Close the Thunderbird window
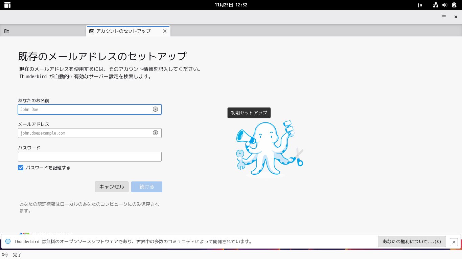The width and height of the screenshot is (462, 259). 456,17
